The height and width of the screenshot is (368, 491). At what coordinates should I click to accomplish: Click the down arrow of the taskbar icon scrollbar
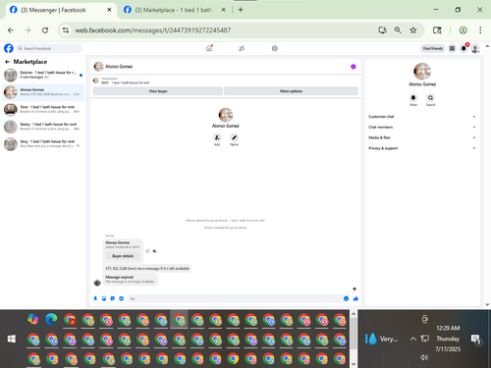[354, 364]
